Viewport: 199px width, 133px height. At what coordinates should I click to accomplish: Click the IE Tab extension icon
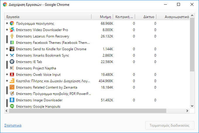[x=12, y=62]
